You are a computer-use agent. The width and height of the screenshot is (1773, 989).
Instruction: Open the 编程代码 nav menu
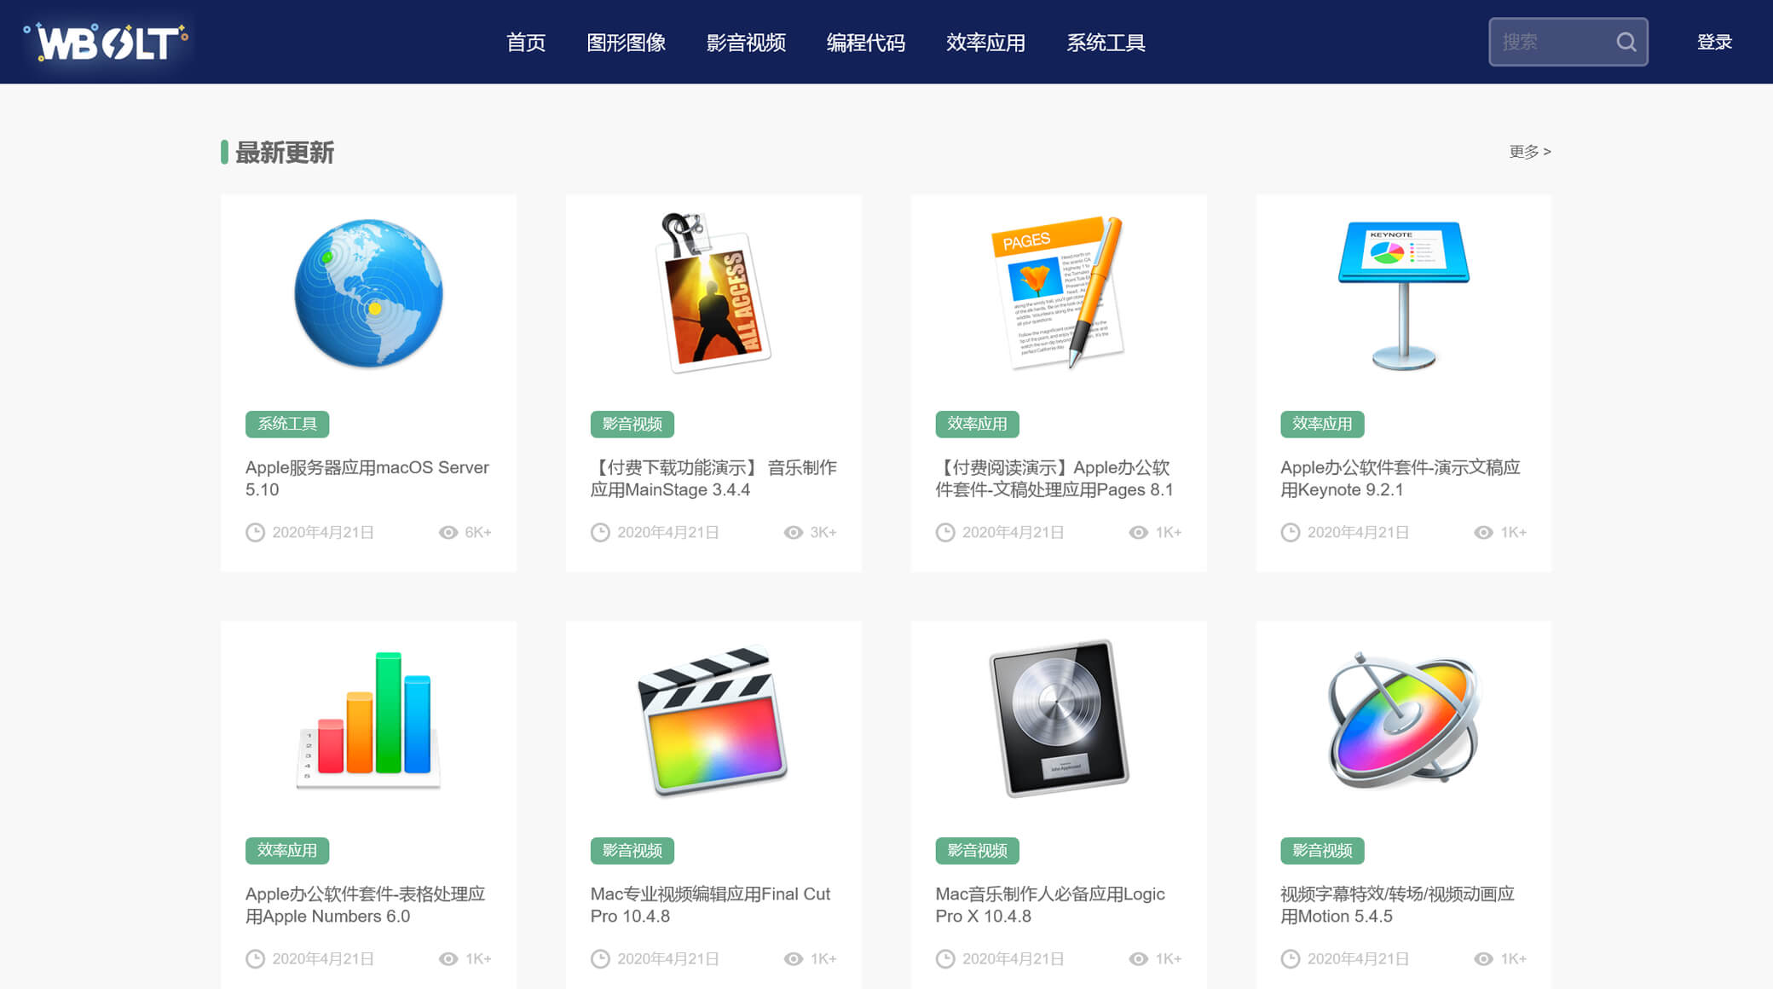[x=865, y=42]
